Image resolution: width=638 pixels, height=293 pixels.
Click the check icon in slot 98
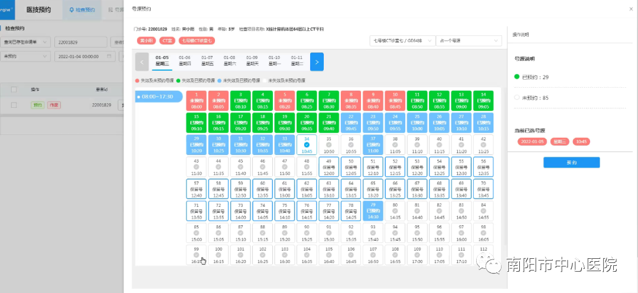point(483,233)
